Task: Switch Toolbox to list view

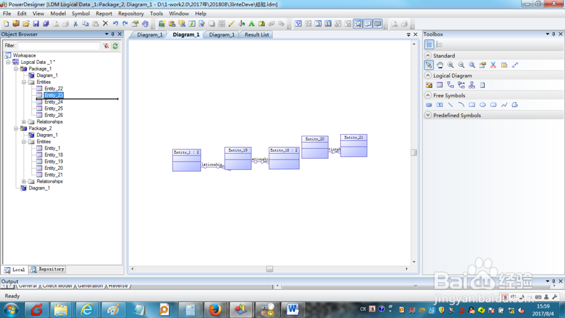Action: coord(439,45)
